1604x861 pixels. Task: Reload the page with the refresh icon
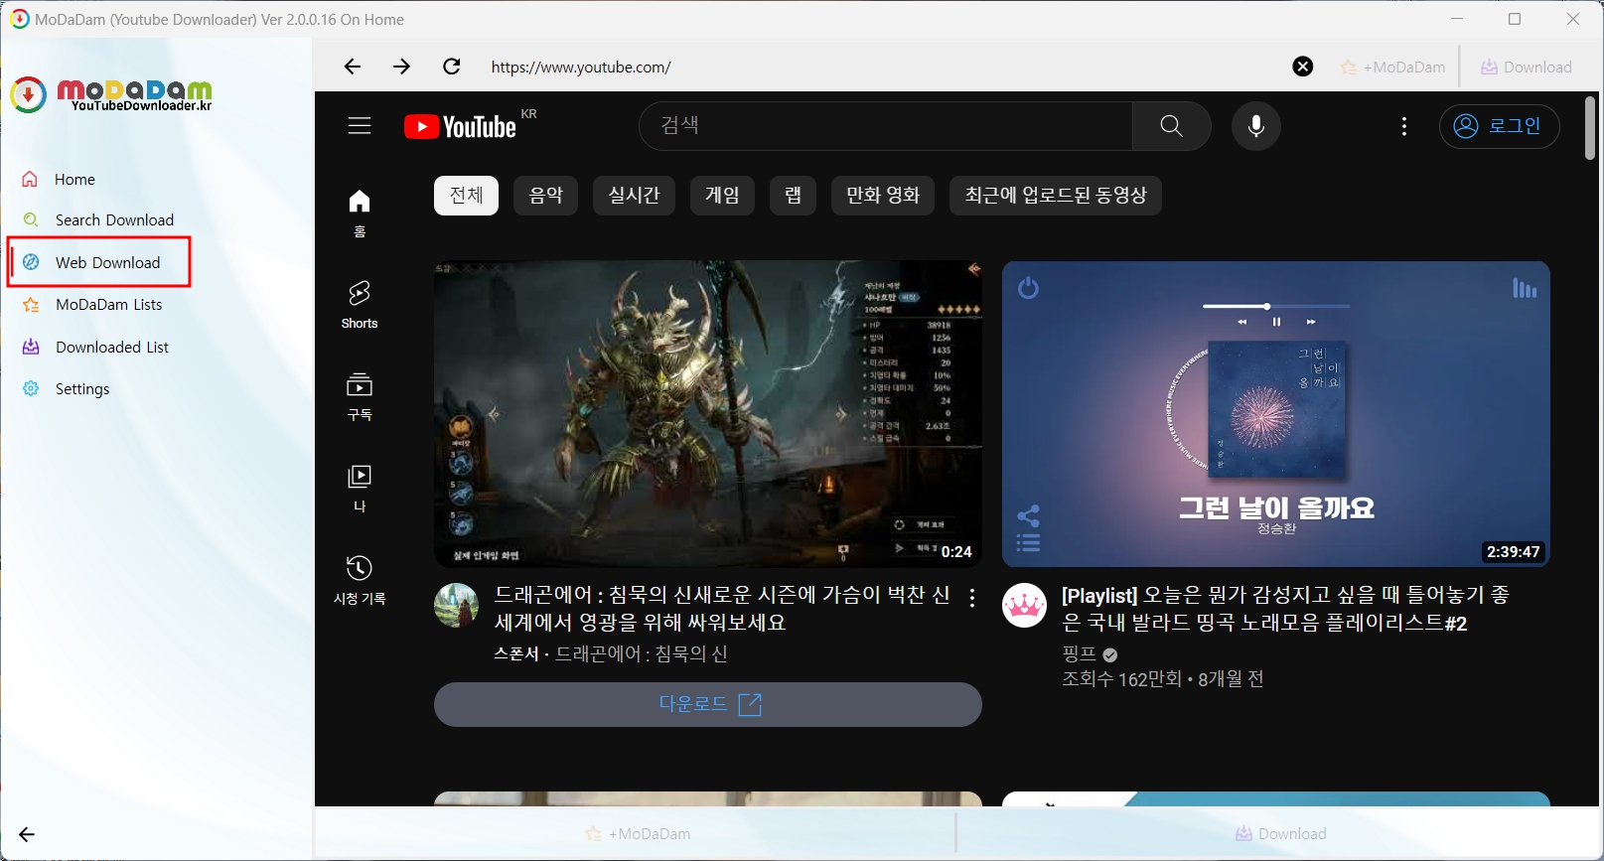tap(452, 67)
